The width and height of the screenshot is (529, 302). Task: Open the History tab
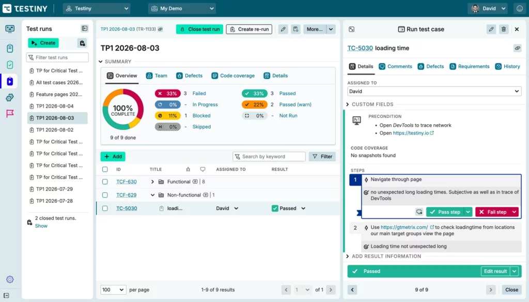[x=508, y=67]
